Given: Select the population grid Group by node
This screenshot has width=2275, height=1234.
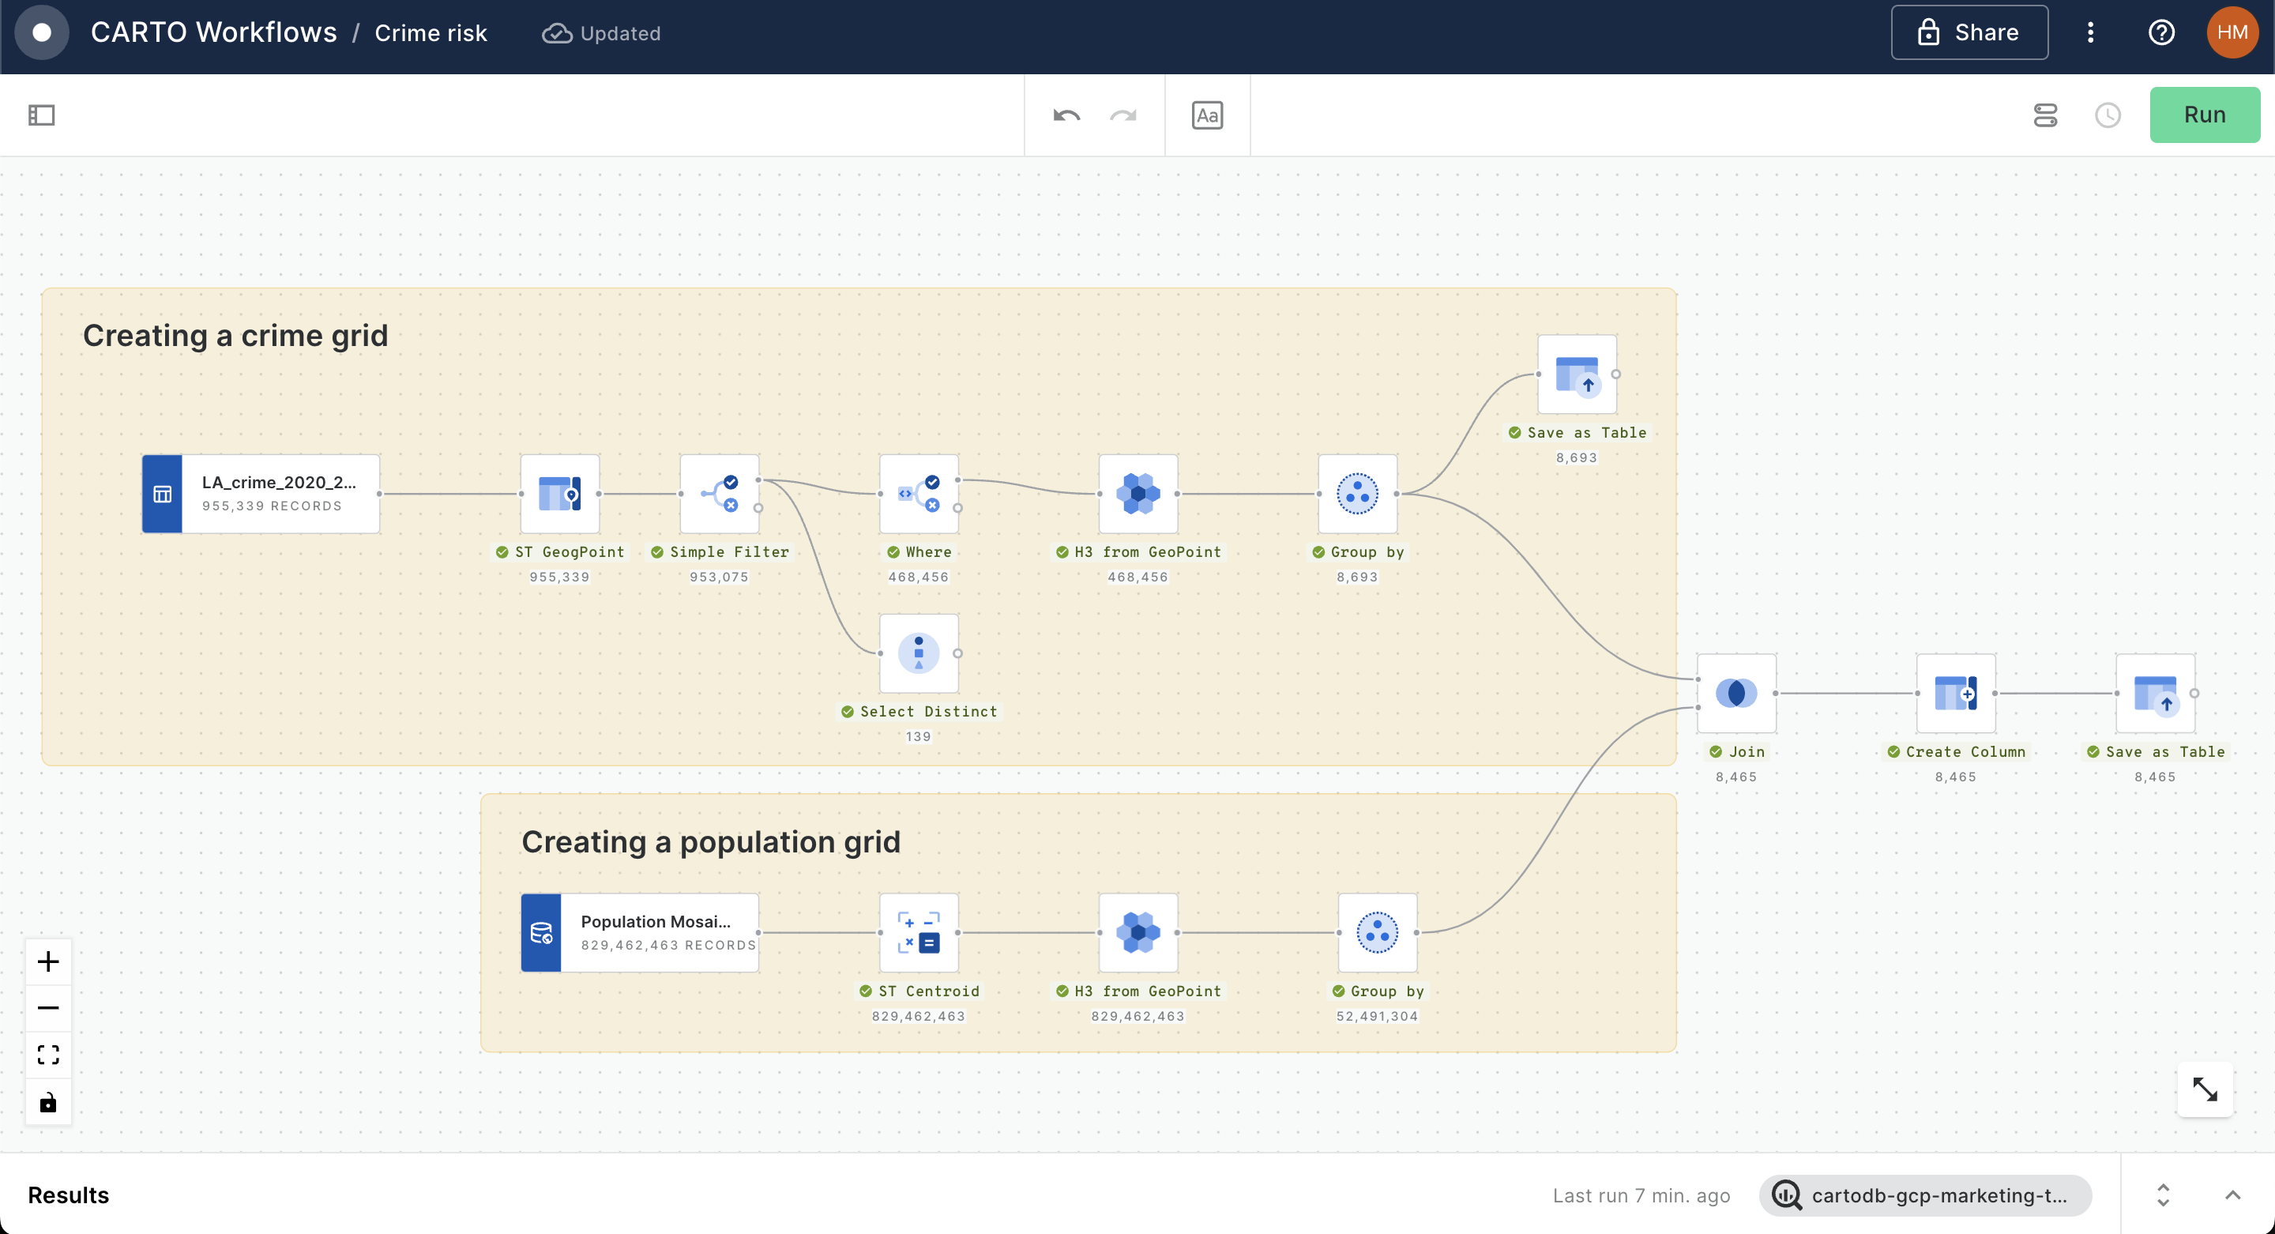Looking at the screenshot, I should 1378,933.
